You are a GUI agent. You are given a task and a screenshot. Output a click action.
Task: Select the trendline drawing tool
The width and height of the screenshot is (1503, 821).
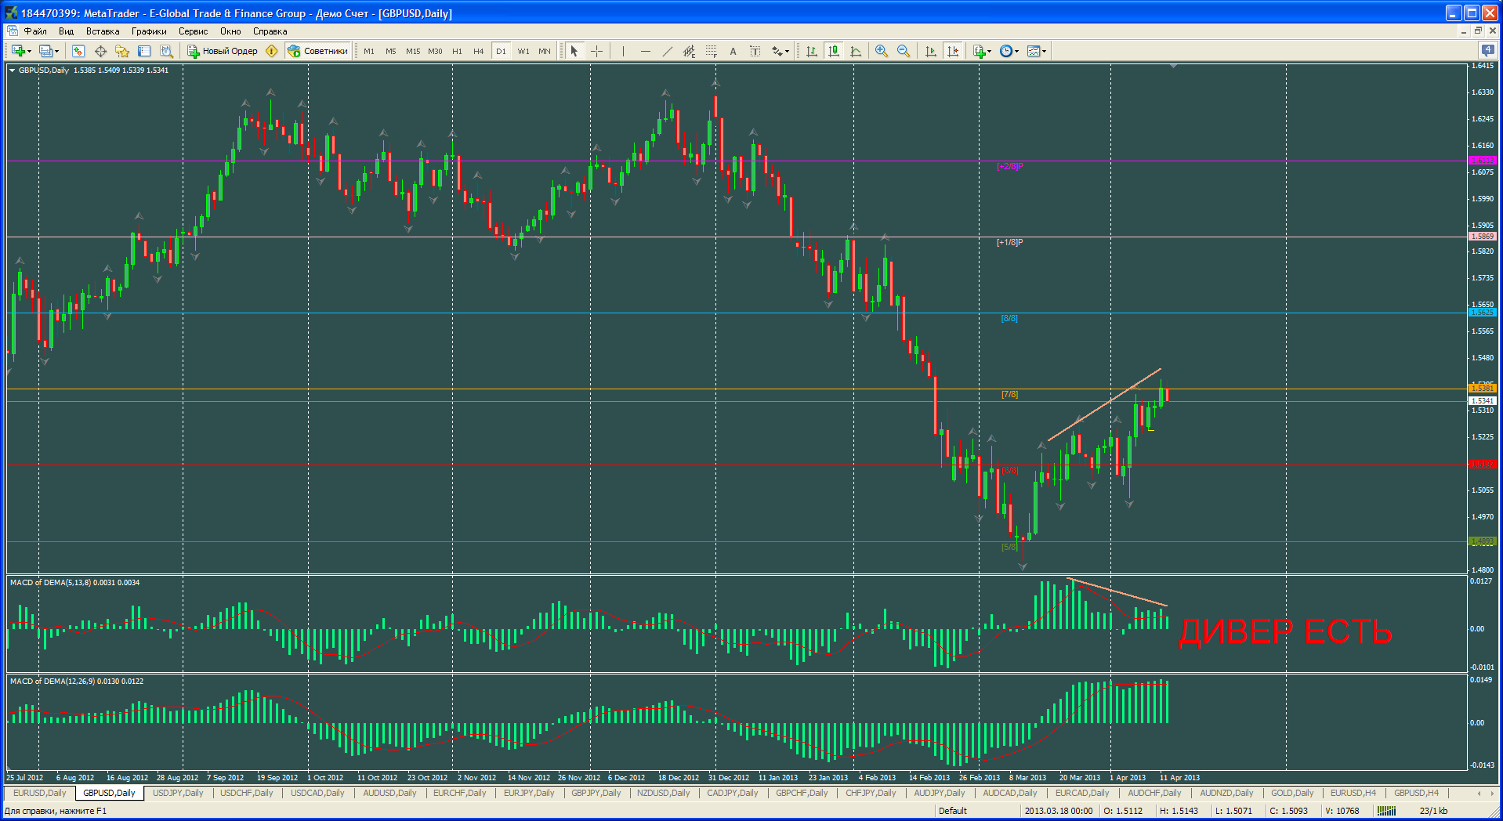[x=667, y=51]
